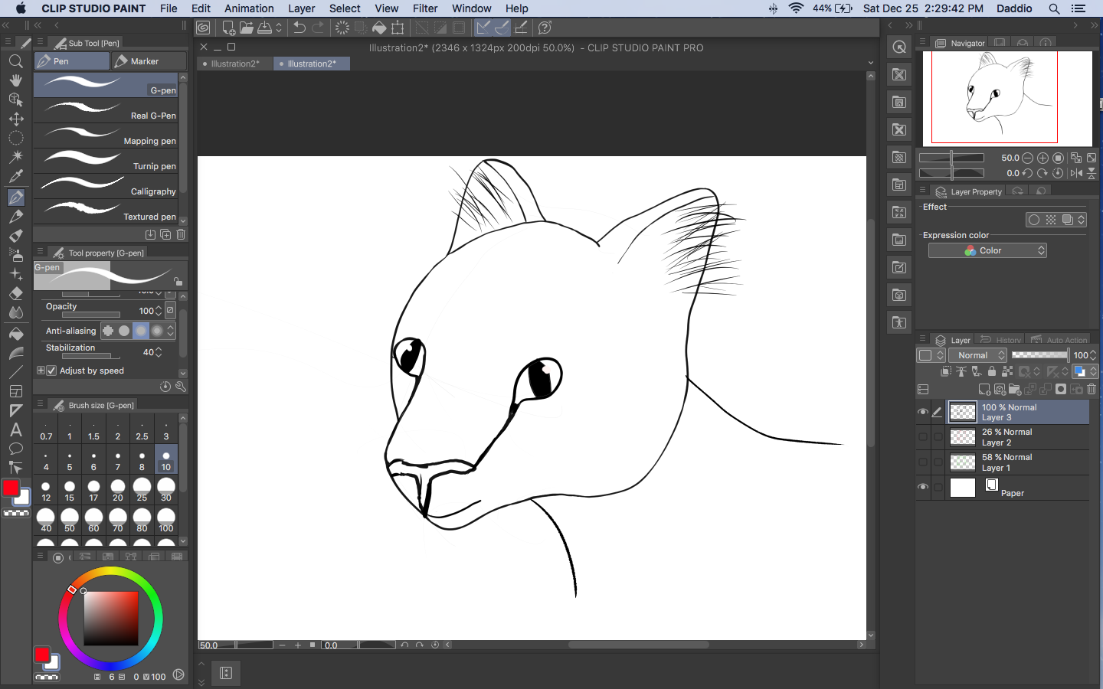
Task: Show Layer 2 via its visibility box
Action: pos(922,437)
